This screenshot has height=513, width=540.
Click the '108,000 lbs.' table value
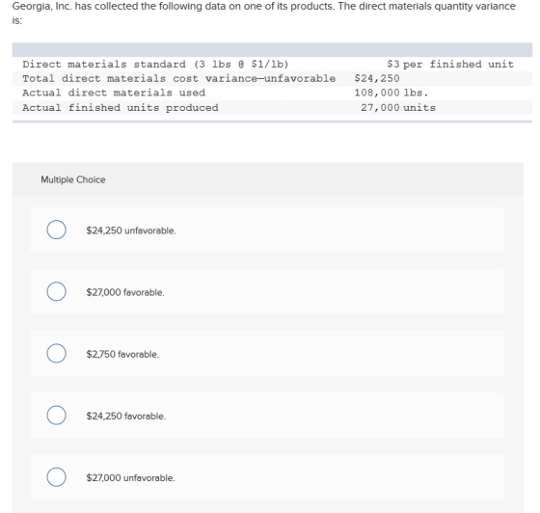[391, 93]
